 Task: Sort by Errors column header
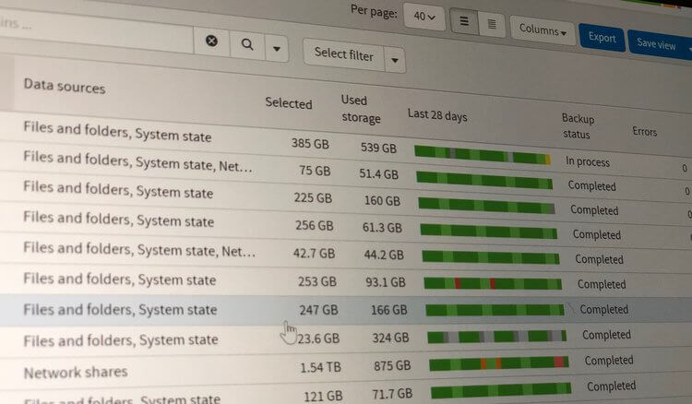pyautogui.click(x=644, y=131)
